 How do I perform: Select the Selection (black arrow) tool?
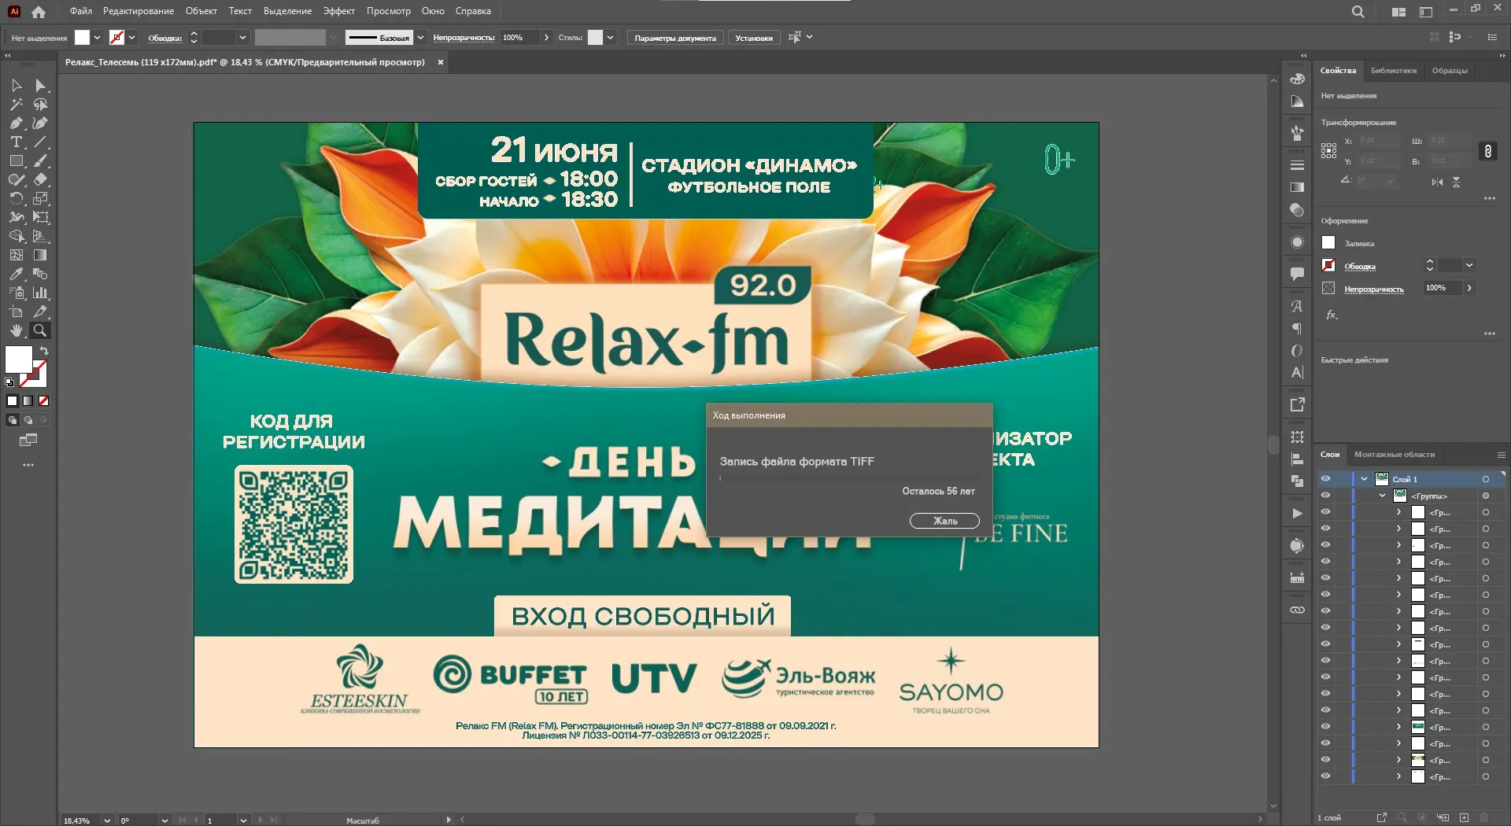(x=16, y=85)
